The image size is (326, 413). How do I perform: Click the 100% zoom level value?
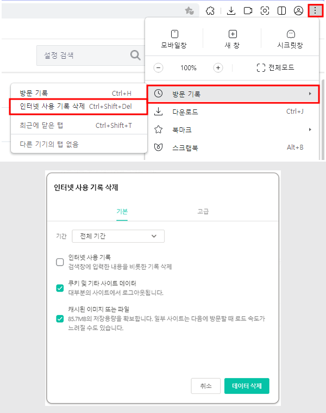[x=188, y=67]
